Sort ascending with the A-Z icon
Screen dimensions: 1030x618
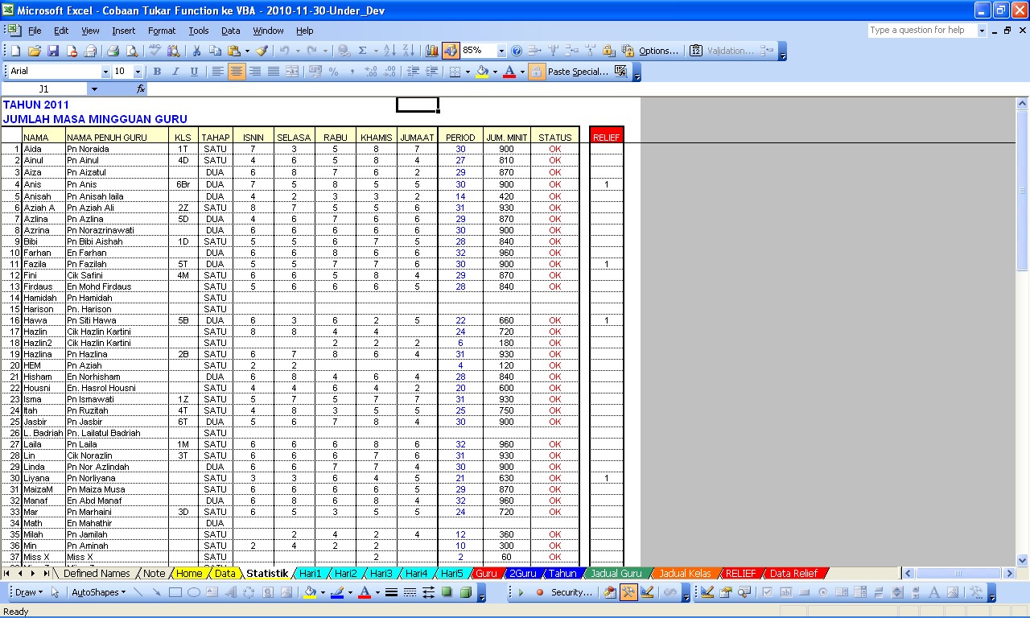coord(389,51)
